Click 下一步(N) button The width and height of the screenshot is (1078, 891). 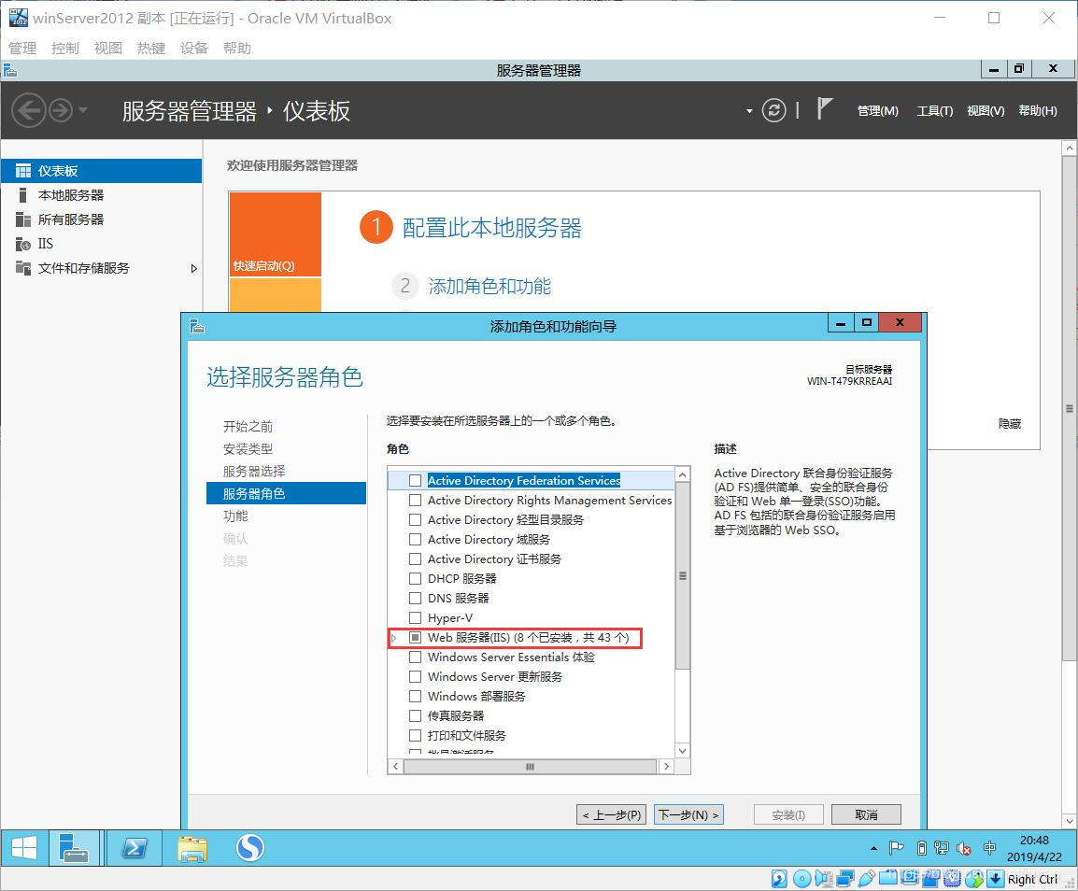(688, 814)
